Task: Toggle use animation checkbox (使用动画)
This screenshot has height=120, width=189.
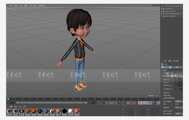Action: [x=176, y=93]
